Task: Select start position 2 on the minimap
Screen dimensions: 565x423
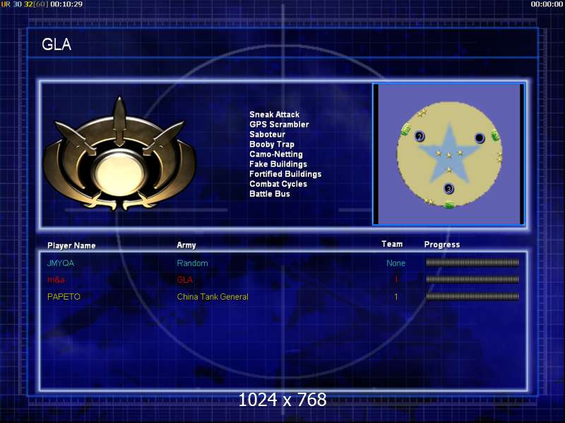Action: pyautogui.click(x=420, y=136)
